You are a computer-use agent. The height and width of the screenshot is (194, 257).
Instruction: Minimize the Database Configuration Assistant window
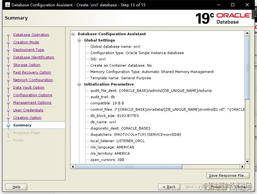coord(219,5)
